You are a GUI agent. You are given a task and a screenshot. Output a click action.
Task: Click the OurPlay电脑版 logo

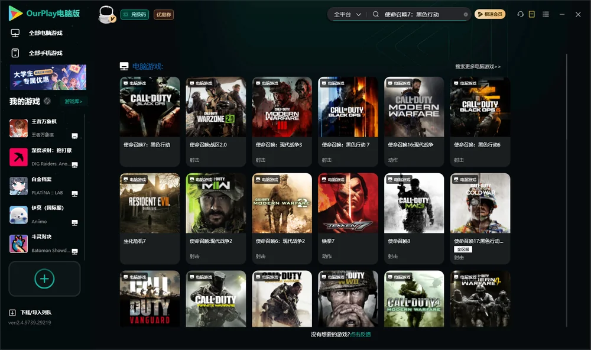point(44,14)
